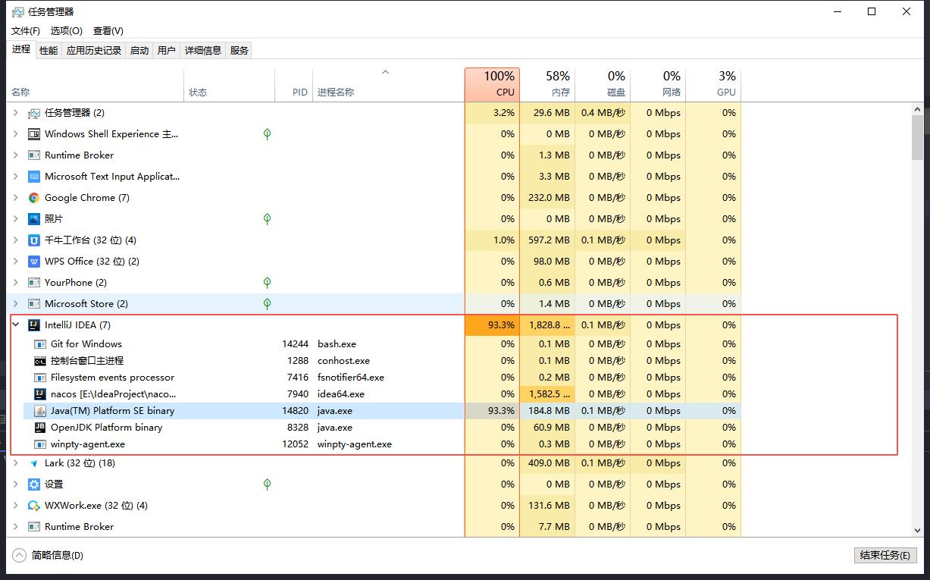Click the leaf suspended icon for 设置
The height and width of the screenshot is (580, 930).
pos(267,484)
